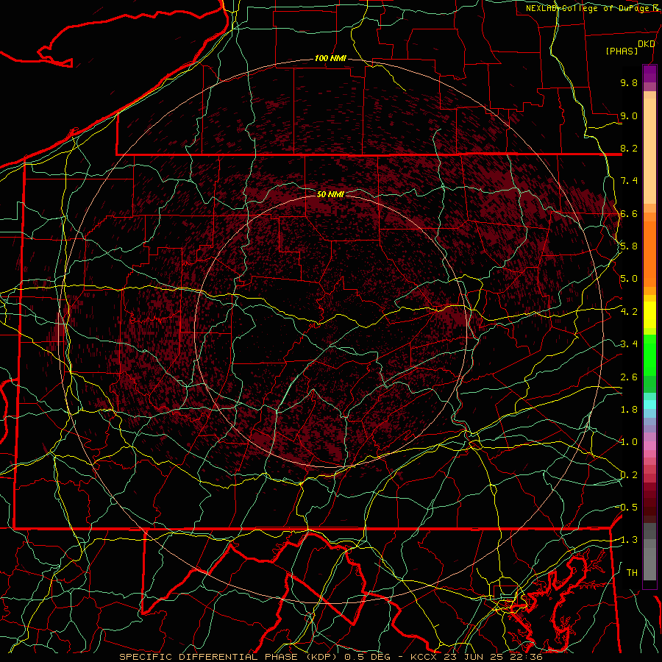662x662 pixels.
Task: Click the 8.2 legend value
Action: coord(629,148)
